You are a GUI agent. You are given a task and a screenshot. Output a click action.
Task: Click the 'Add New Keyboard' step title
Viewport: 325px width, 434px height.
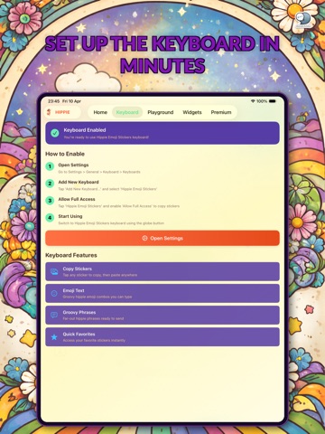point(79,182)
